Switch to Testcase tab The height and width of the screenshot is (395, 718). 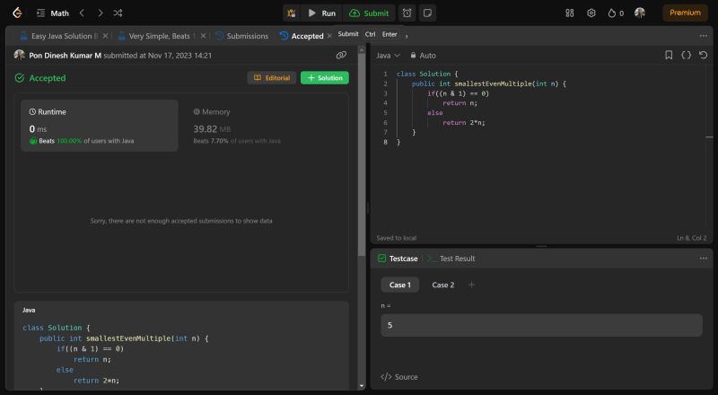pyautogui.click(x=398, y=259)
